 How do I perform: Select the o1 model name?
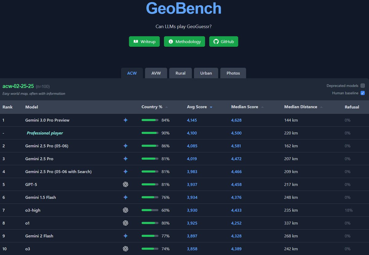pos(27,223)
